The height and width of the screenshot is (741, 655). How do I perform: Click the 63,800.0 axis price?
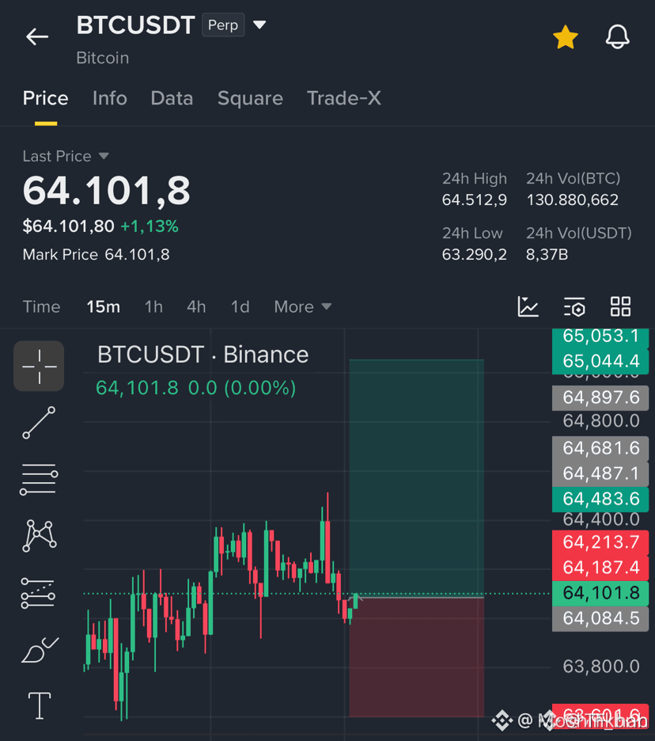click(600, 667)
